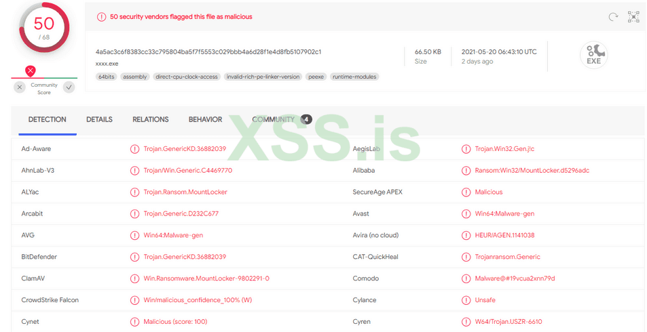Click the runtime-modules tag

[354, 77]
